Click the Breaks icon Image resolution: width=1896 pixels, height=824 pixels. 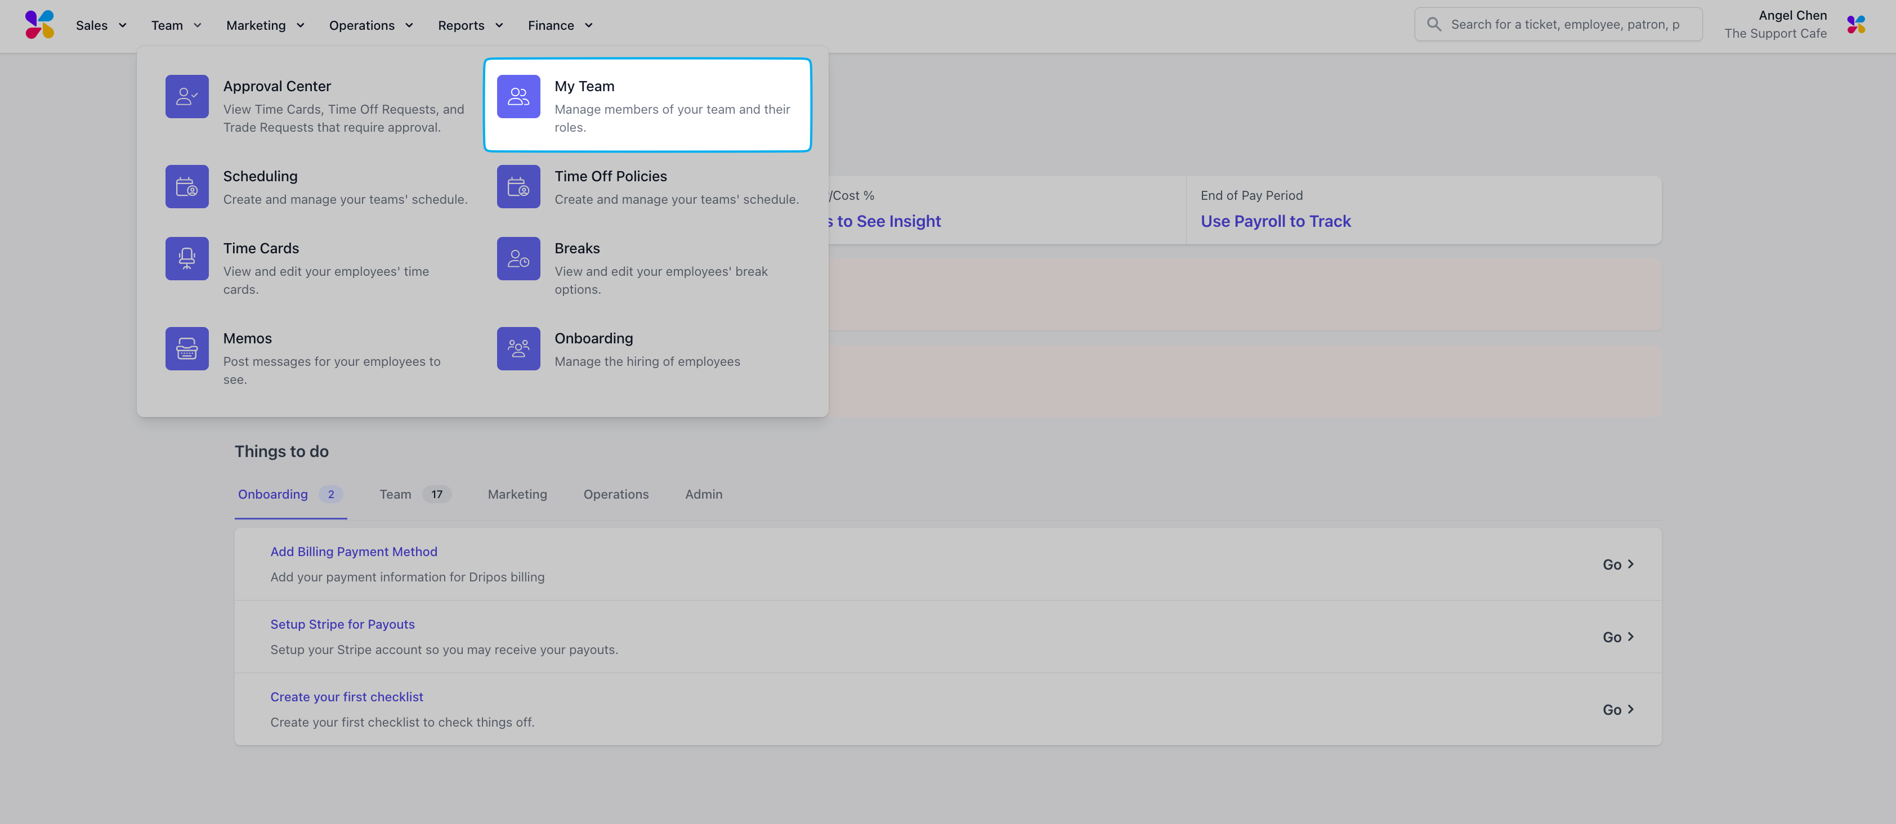(518, 259)
